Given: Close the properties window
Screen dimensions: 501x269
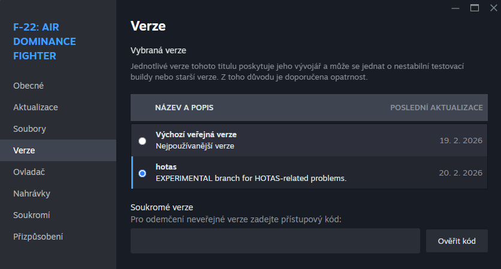Looking at the screenshot, I should pos(491,8).
